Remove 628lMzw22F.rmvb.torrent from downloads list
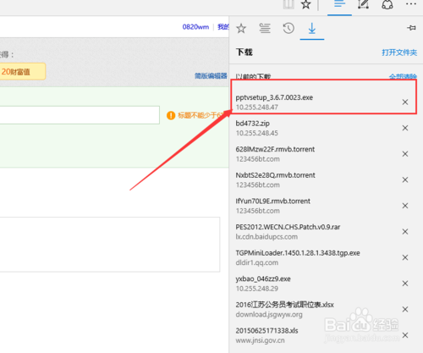The image size is (423, 353). point(405,154)
